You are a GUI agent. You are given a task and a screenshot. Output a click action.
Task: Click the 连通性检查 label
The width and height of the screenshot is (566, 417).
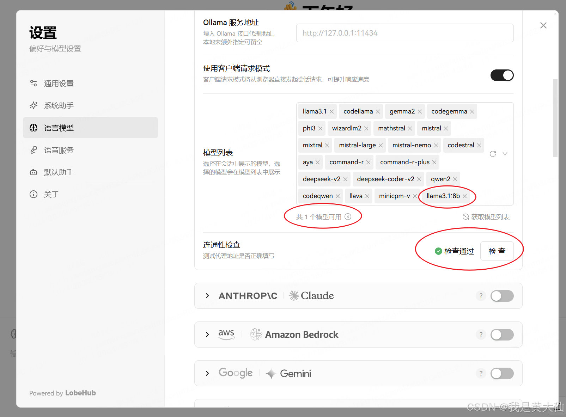pos(221,245)
